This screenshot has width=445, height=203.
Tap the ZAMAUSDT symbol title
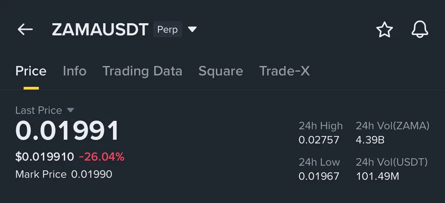[100, 30]
